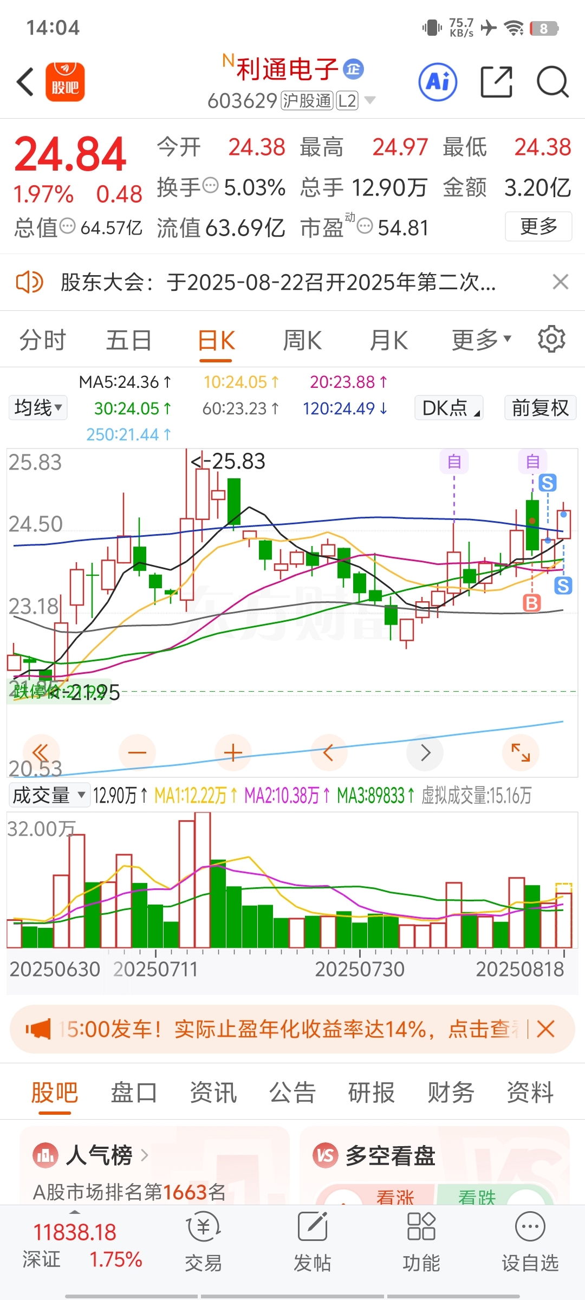
Task: Open the 公告 section tab
Action: pos(292,1092)
